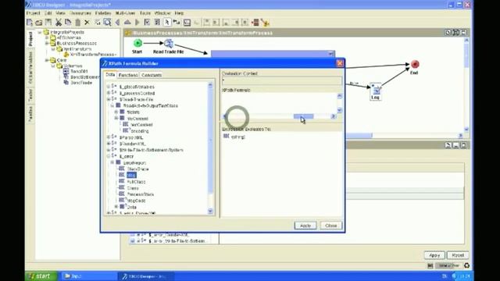Viewport: 500px width, 281px height.
Task: Expand the $_globalVariables node
Action: click(109, 87)
